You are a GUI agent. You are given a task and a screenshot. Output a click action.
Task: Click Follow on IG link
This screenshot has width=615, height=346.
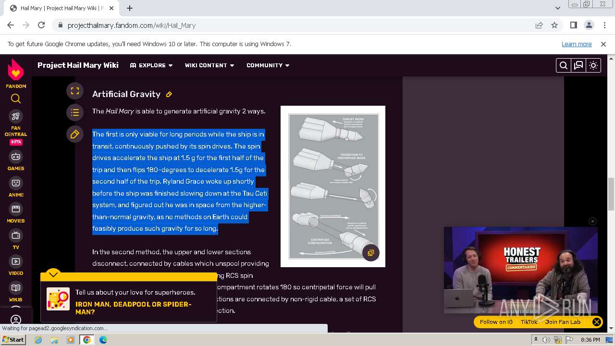point(496,322)
